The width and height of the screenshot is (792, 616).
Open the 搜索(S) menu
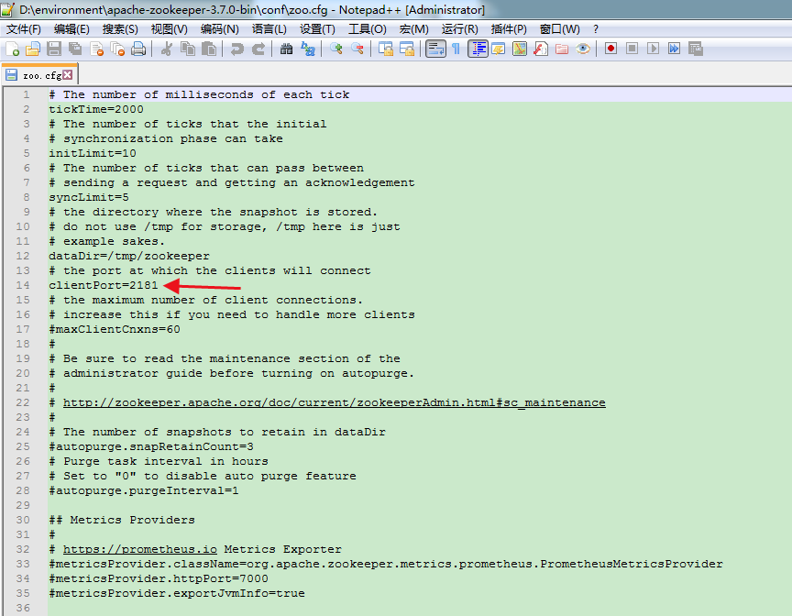tap(120, 29)
